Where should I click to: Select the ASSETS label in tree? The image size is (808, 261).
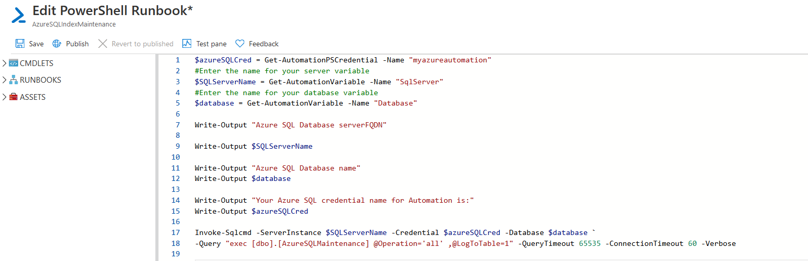coord(33,97)
